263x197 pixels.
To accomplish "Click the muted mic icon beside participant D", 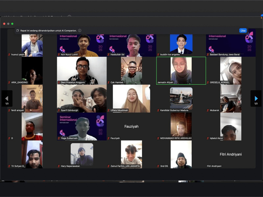I will coord(9,138).
